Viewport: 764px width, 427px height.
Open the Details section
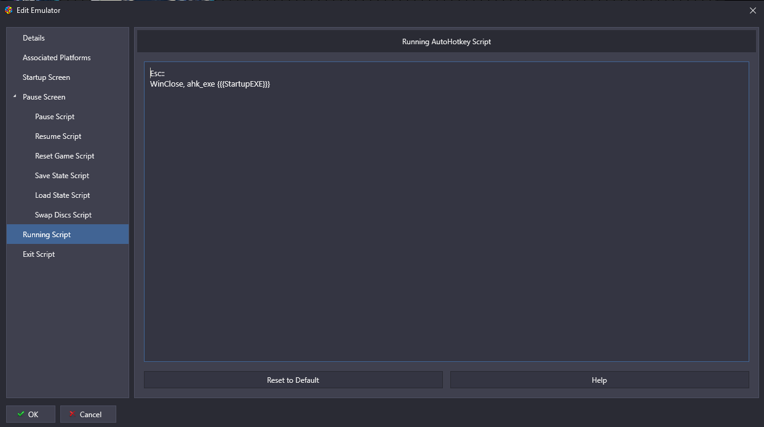(34, 38)
